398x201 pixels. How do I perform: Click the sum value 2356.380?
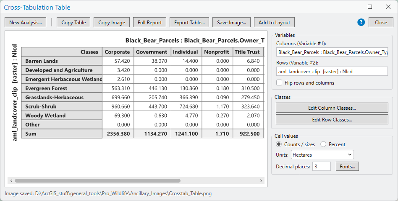[x=118, y=134]
